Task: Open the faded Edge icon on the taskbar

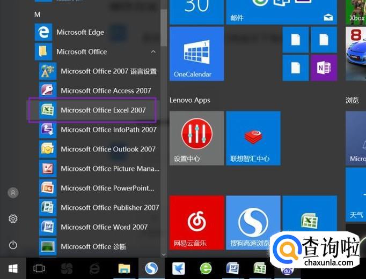Action: pyautogui.click(x=94, y=268)
